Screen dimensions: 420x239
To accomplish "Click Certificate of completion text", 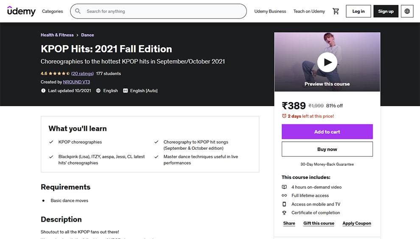I will pyautogui.click(x=316, y=213).
